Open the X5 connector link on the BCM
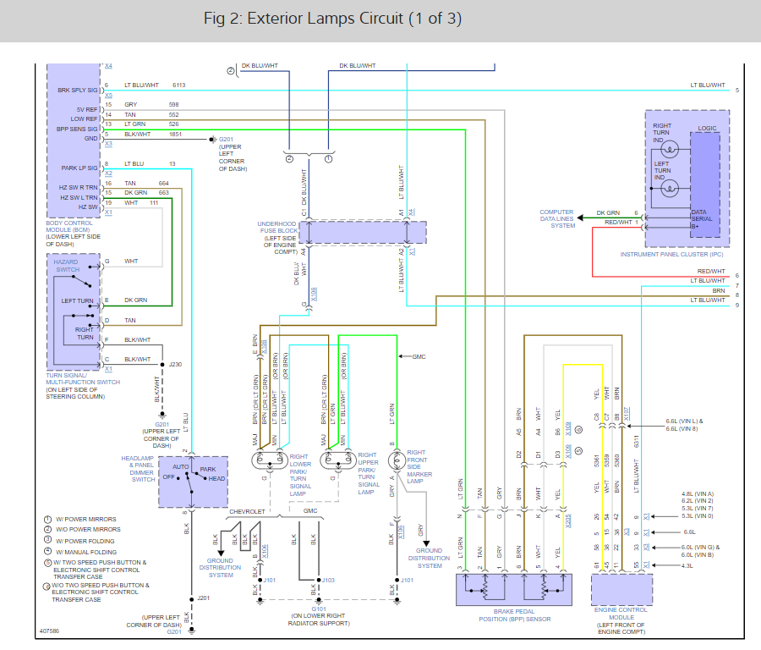761x650 pixels. [108, 96]
